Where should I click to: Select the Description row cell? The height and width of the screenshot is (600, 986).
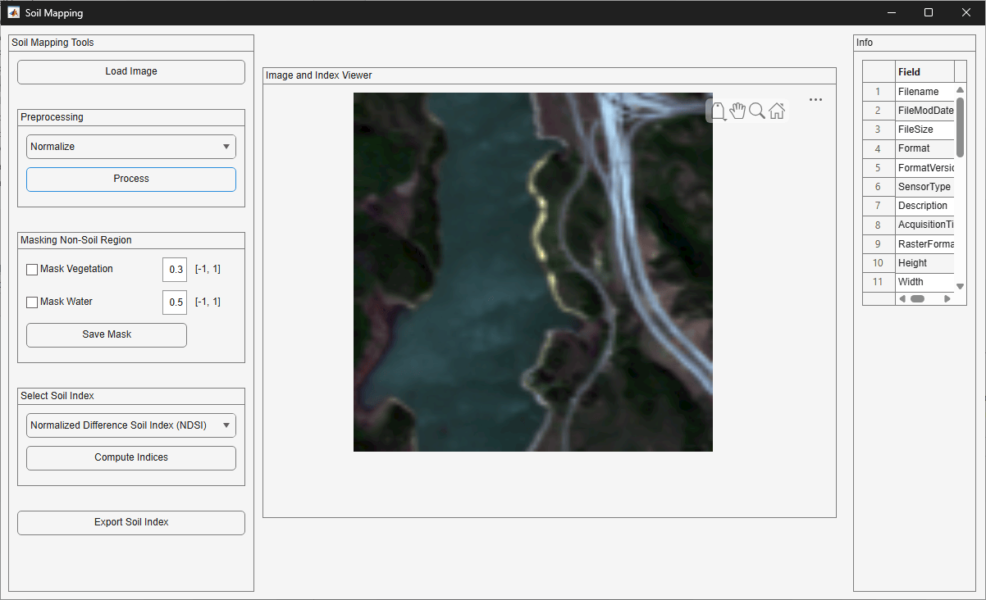click(924, 206)
